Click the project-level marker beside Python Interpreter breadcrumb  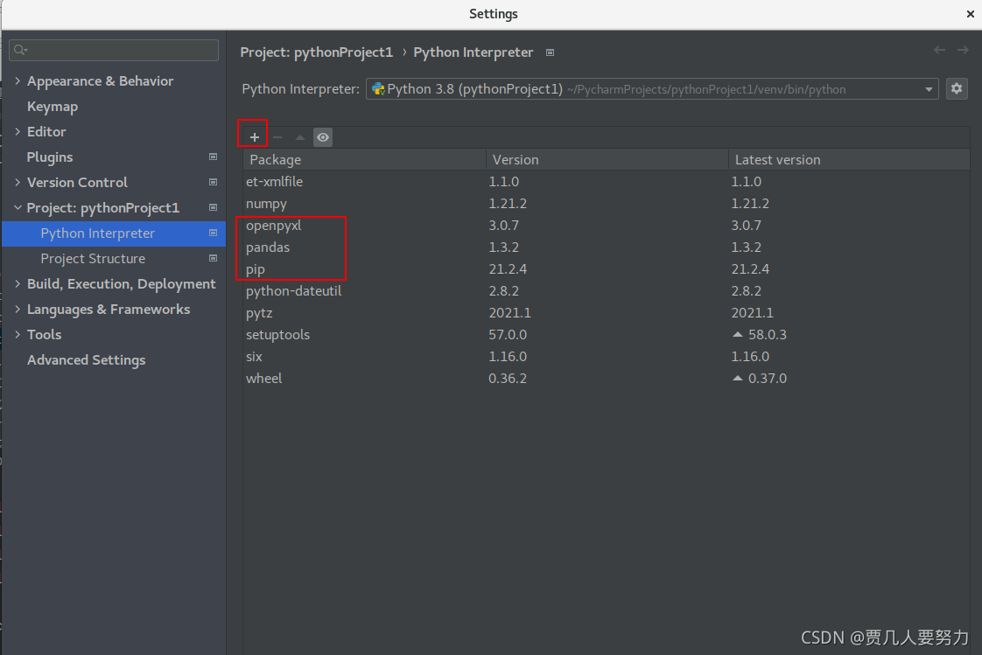pyautogui.click(x=550, y=52)
